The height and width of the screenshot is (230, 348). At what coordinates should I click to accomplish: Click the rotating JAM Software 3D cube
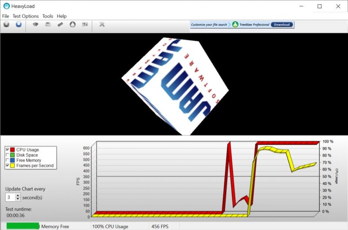click(x=175, y=85)
